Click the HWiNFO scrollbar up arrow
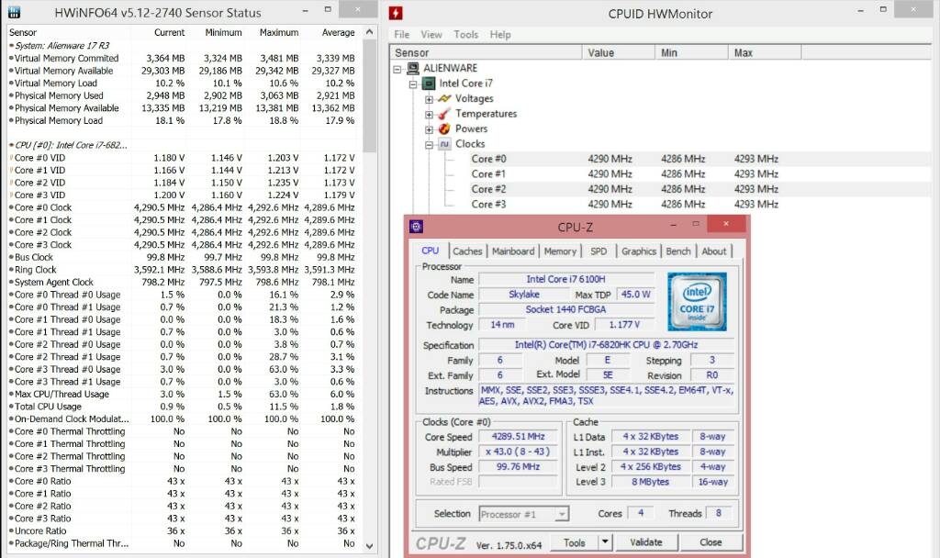This screenshot has height=558, width=940. pyautogui.click(x=369, y=32)
